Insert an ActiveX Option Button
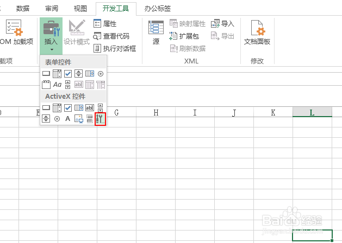 (57, 119)
